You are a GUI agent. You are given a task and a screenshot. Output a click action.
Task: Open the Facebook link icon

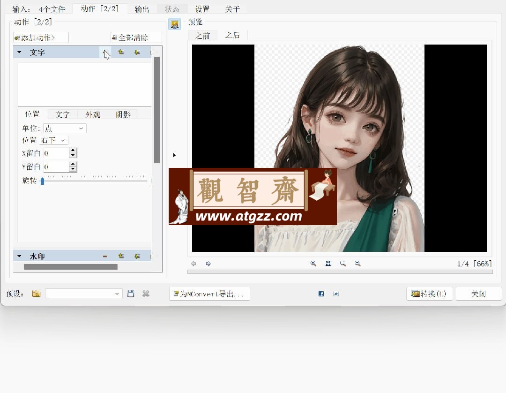(321, 294)
